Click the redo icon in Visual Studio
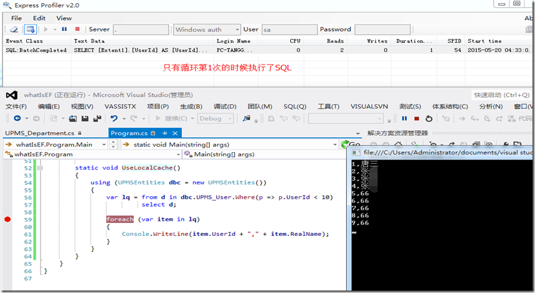This screenshot has width=535, height=293. (x=133, y=119)
